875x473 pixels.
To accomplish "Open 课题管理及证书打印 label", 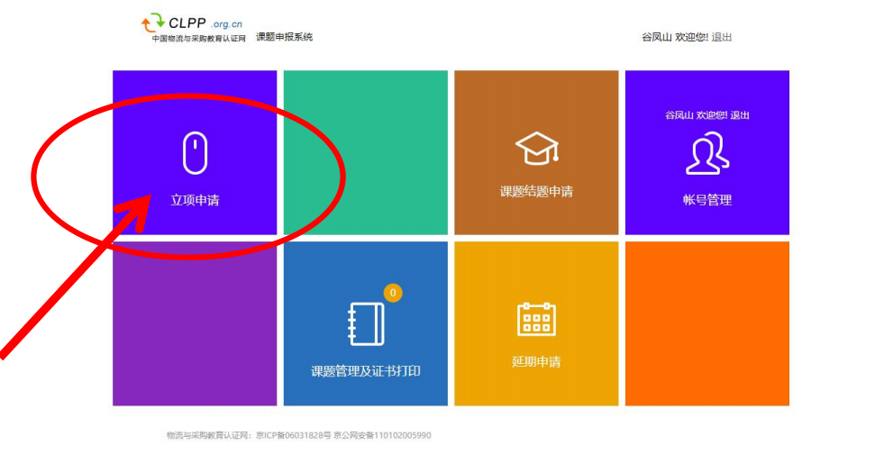I will pos(366,371).
